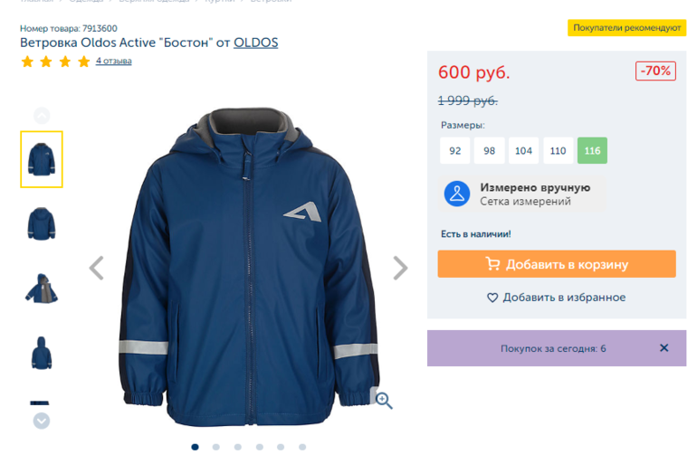Click the star rating icons
This screenshot has width=697, height=464.
[x=55, y=62]
